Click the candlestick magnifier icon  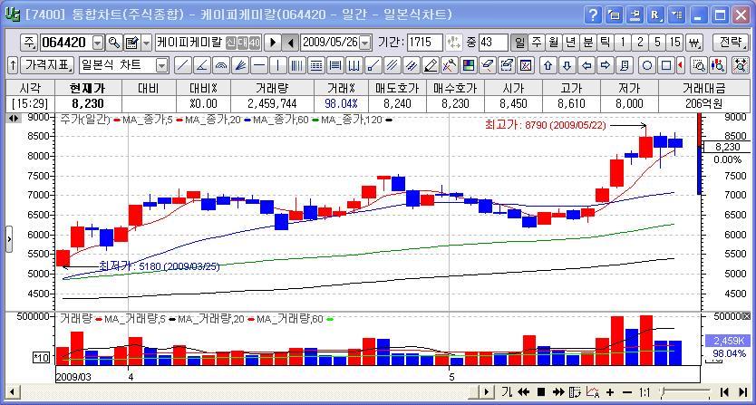718,65
